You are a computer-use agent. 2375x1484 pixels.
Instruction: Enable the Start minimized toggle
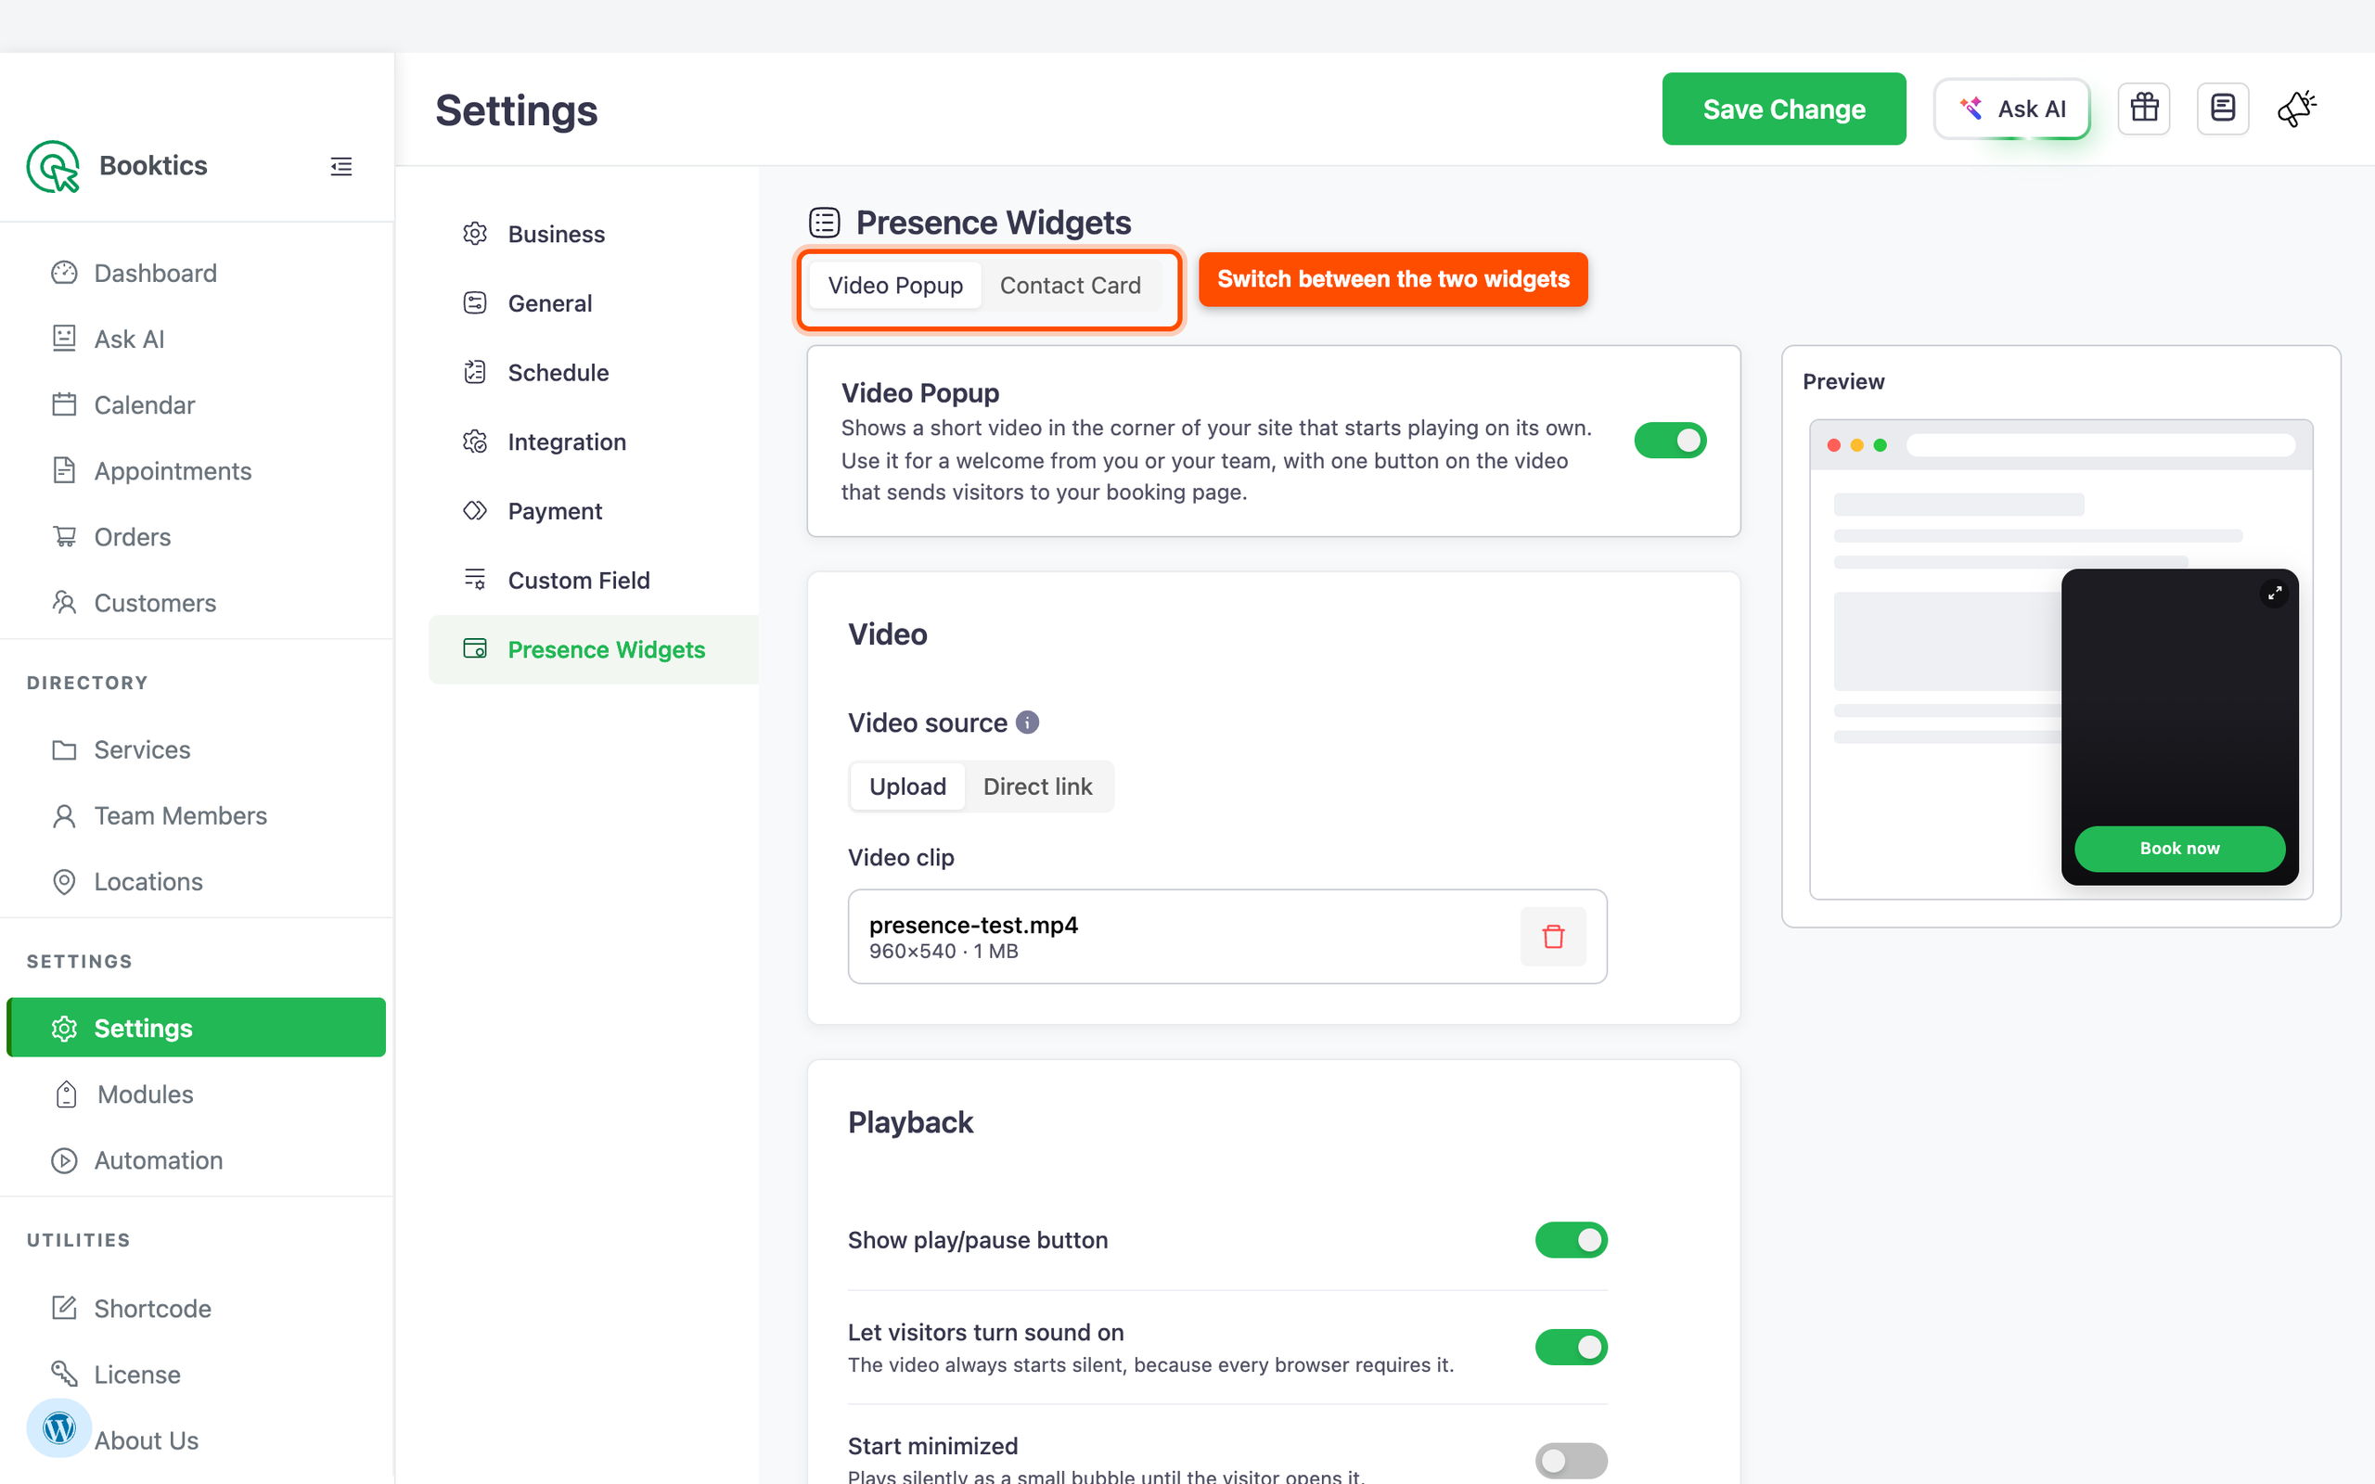coord(1572,1461)
